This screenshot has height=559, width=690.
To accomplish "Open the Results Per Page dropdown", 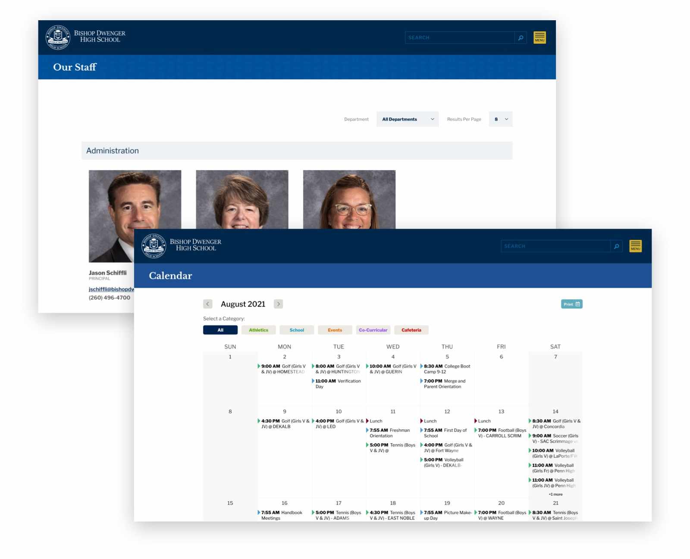I will (501, 119).
